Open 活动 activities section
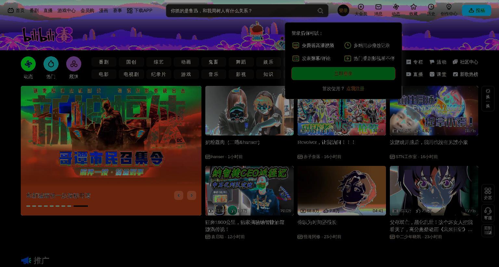This screenshot has width=499, height=267. [438, 62]
